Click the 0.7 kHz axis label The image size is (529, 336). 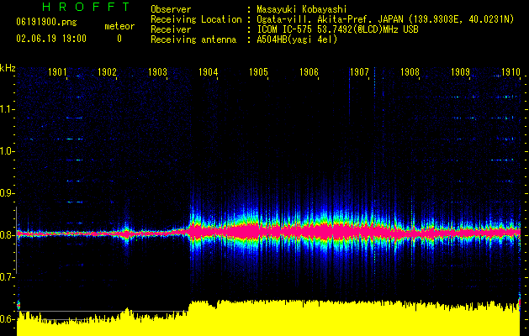pos(8,277)
